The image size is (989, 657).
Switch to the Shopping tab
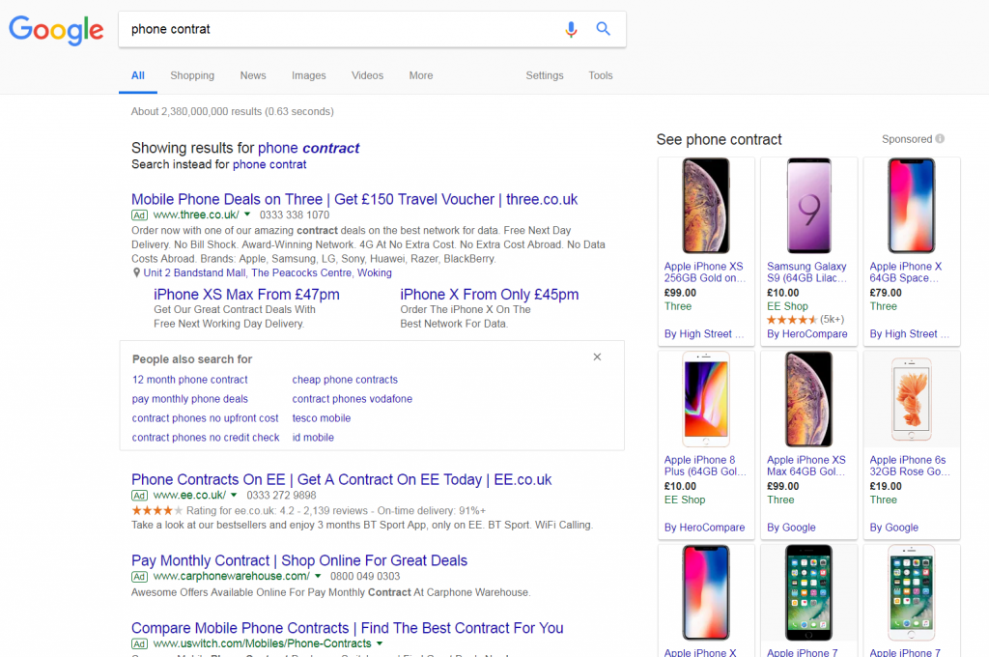(192, 75)
